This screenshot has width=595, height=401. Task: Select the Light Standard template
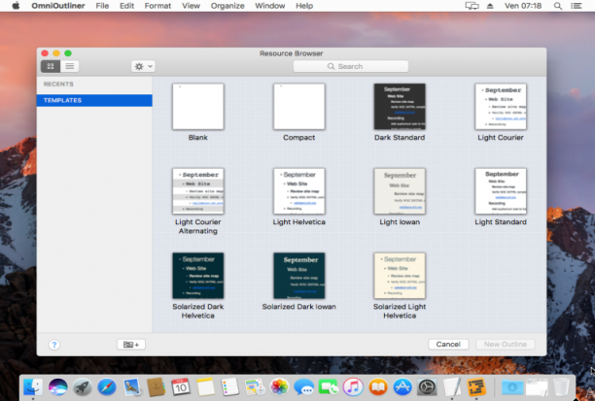pyautogui.click(x=501, y=191)
